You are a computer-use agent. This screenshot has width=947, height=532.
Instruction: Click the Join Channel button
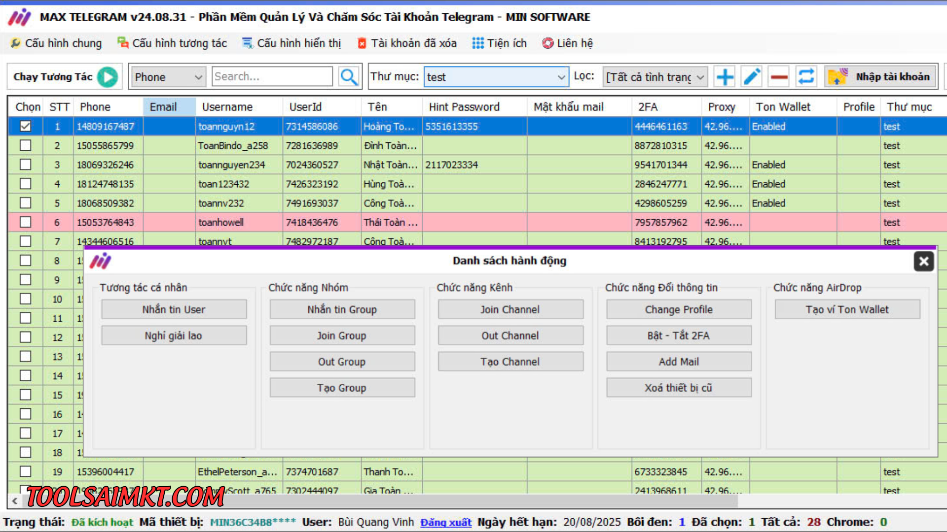click(x=510, y=309)
